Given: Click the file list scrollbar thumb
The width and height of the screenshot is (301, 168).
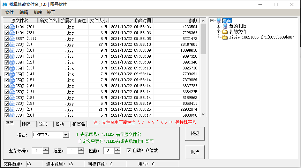Looking at the screenshot, I should pos(203,39).
